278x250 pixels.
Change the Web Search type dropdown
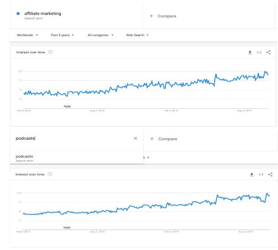tap(137, 35)
